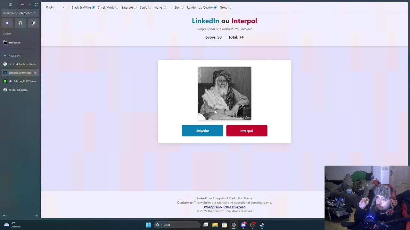Mute the TehLongBoW Stream tab audio
Viewport: 410px width, 230px height.
(11, 81)
